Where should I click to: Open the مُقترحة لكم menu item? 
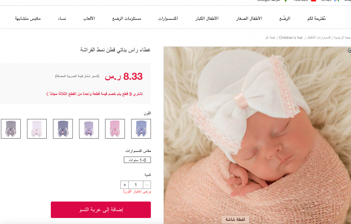[317, 18]
